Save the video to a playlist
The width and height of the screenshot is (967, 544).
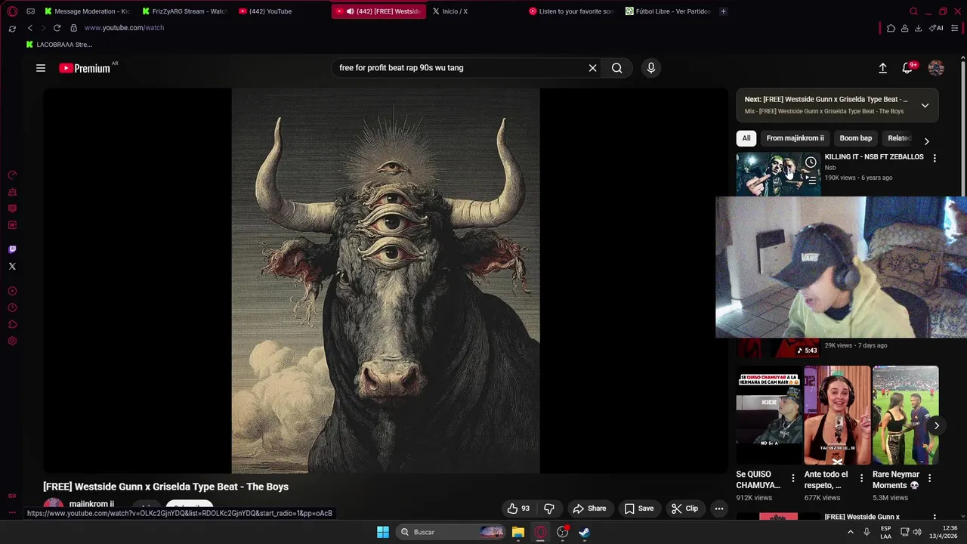638,508
